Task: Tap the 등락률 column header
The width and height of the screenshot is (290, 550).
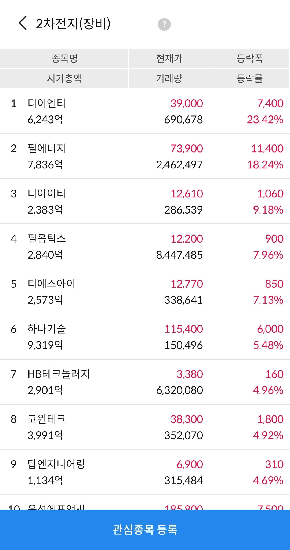Action: click(x=249, y=78)
